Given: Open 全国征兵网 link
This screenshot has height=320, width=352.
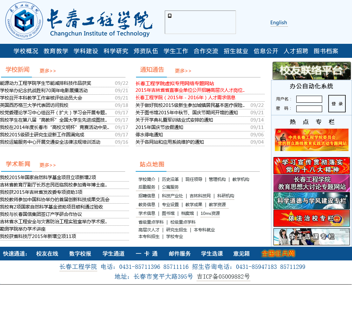Looking at the screenshot, I should pyautogui.click(x=278, y=253).
